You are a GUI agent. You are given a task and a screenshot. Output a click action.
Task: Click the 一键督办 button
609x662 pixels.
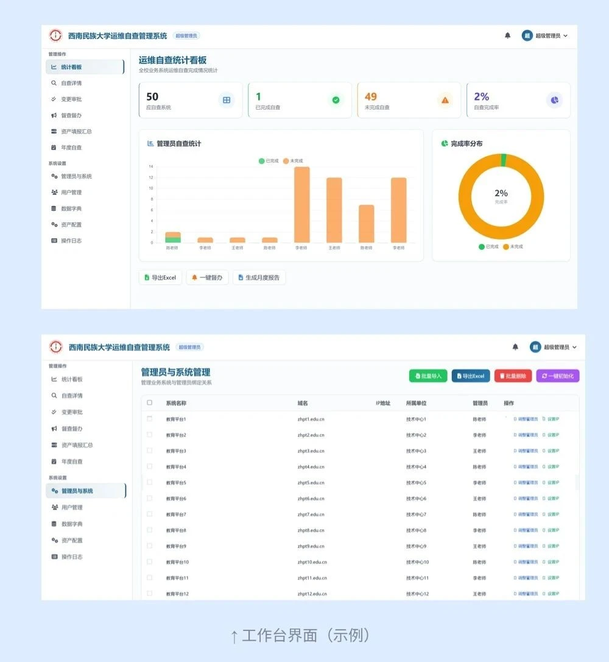(207, 277)
